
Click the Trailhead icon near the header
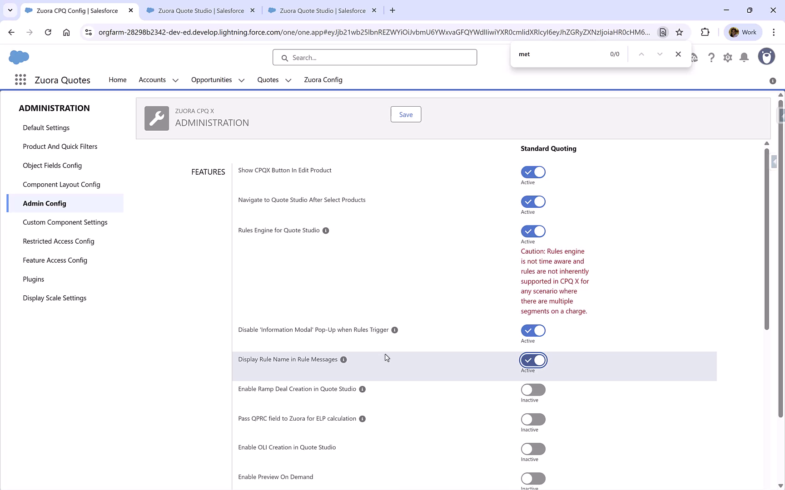point(695,57)
